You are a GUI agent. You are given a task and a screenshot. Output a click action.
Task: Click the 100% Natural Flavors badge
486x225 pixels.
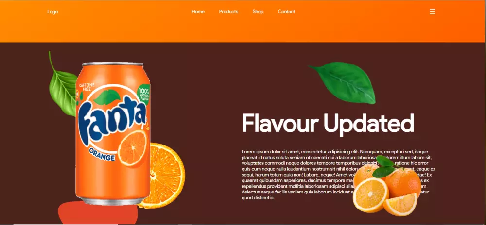pos(144,95)
